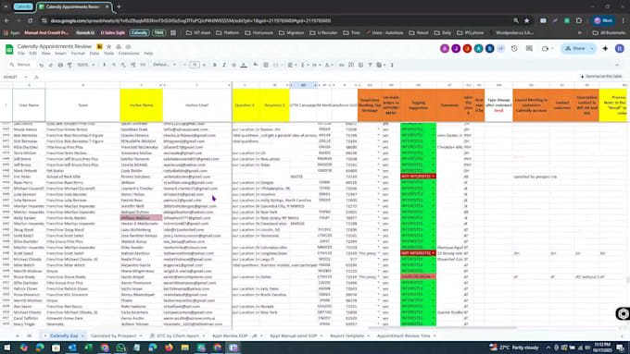Open the Insert menu
Viewport: 630px width, 354px height.
point(60,54)
